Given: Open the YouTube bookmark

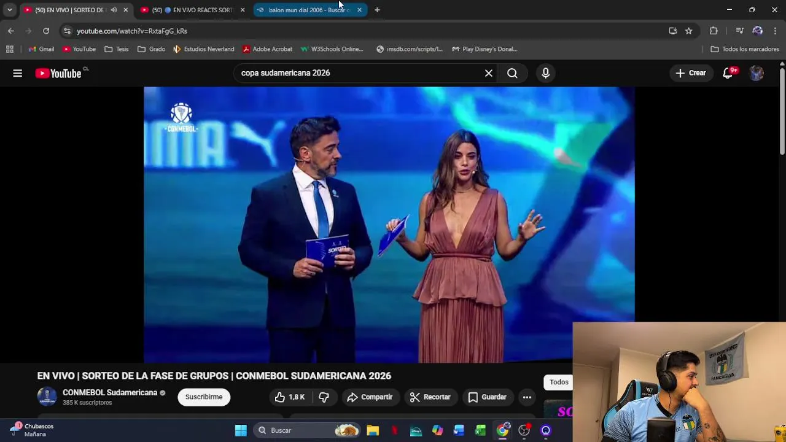Looking at the screenshot, I should coord(79,49).
